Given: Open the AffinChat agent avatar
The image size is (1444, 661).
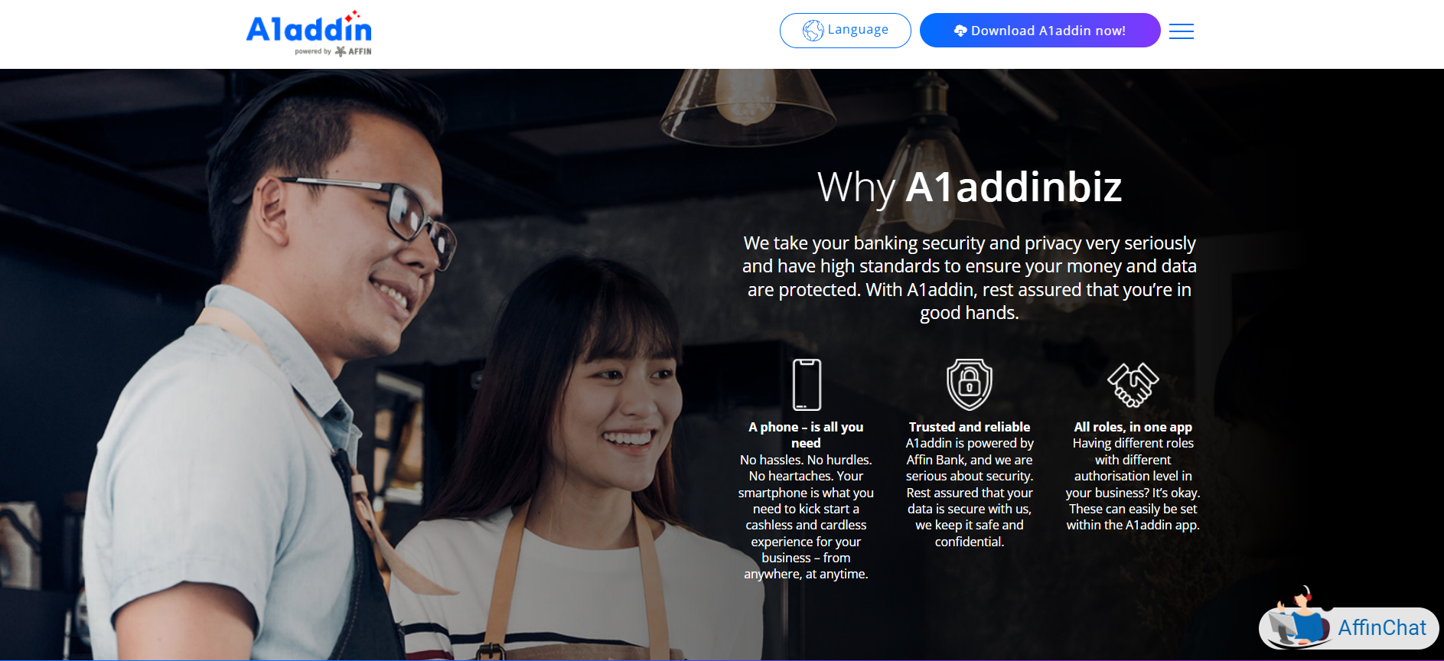Looking at the screenshot, I should pyautogui.click(x=1299, y=618).
